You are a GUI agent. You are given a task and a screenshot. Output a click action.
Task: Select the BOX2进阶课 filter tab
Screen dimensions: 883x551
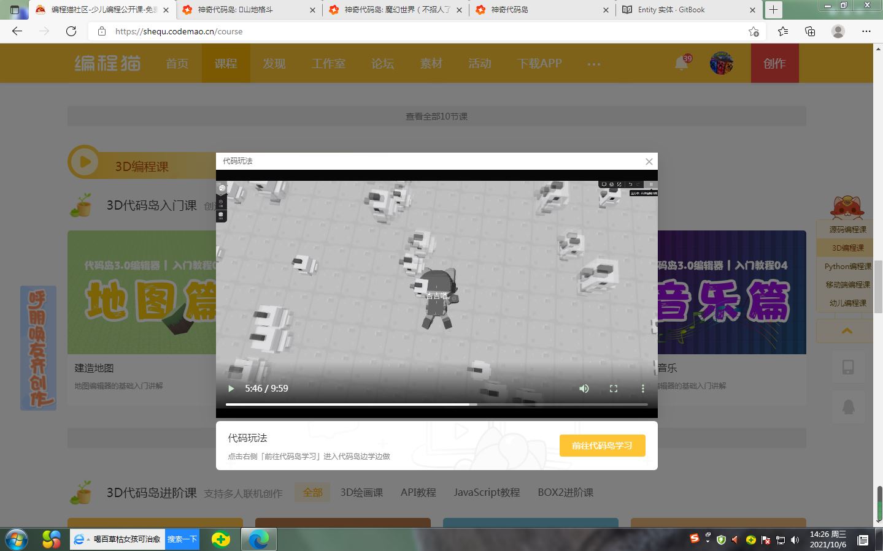565,492
